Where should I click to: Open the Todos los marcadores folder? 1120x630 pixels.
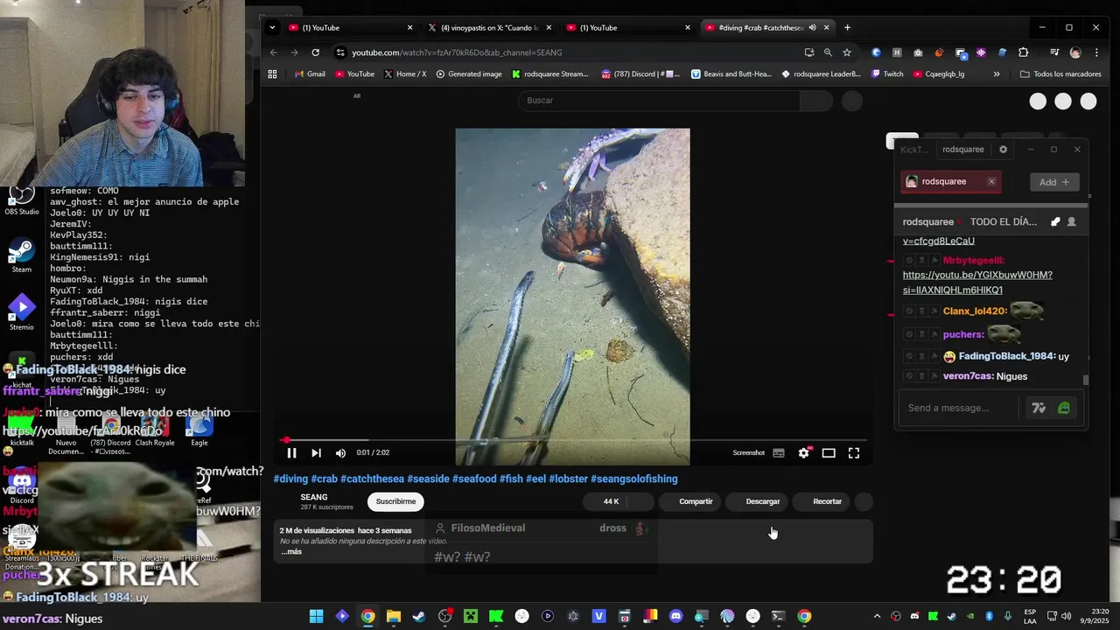click(1060, 74)
